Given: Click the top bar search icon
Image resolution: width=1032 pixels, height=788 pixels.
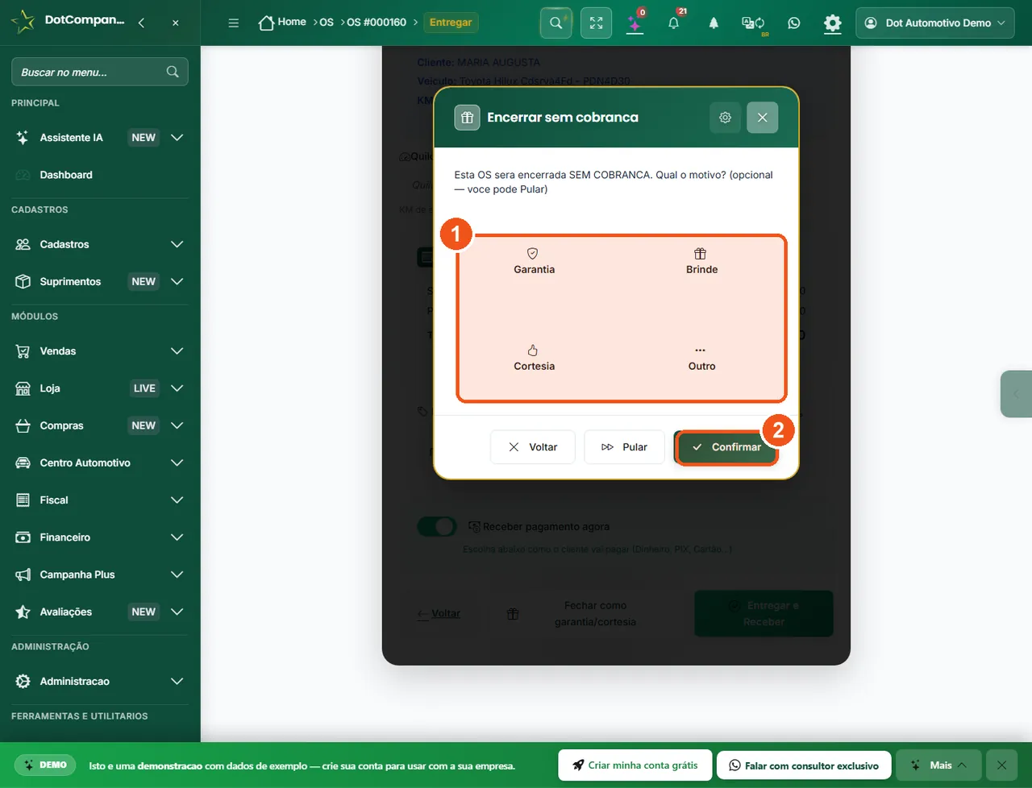Looking at the screenshot, I should point(556,23).
